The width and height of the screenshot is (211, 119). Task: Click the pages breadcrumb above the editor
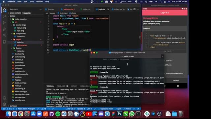(52, 13)
